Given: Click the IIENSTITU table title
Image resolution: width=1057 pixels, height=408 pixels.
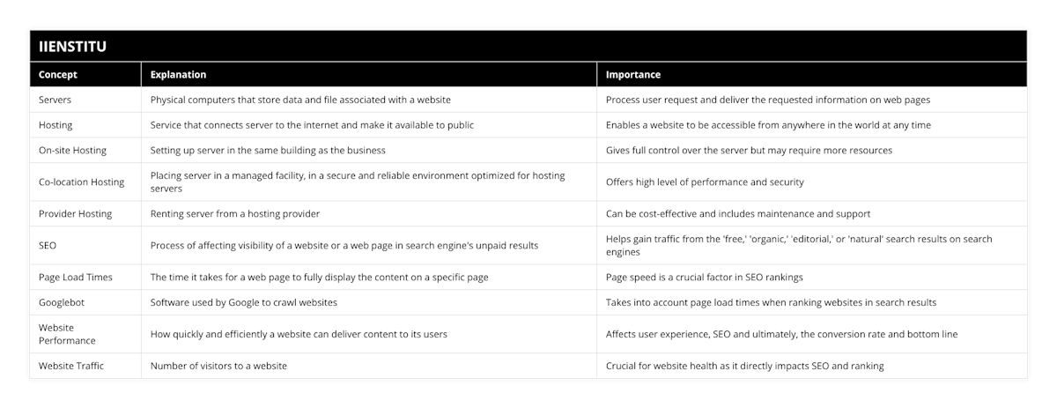Looking at the screenshot, I should (x=73, y=47).
